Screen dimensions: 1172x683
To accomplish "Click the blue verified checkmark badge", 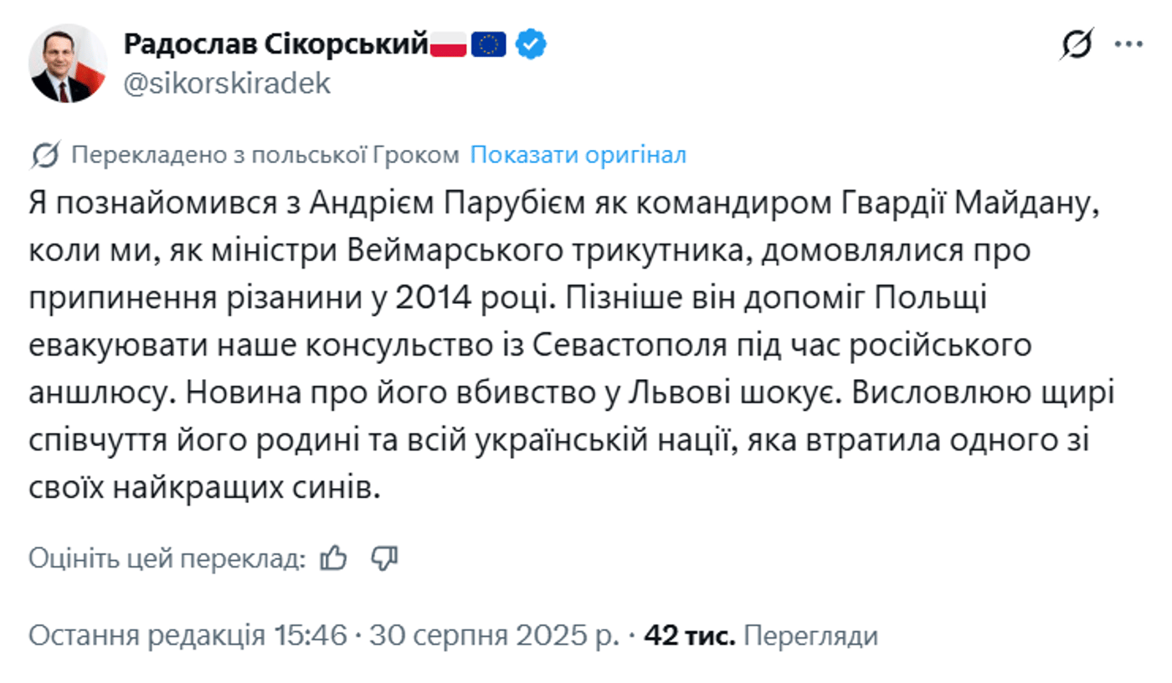I will [x=531, y=44].
